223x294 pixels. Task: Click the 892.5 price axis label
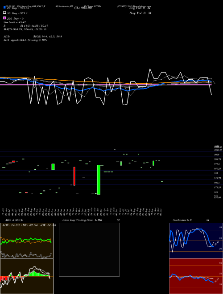tap(217, 183)
